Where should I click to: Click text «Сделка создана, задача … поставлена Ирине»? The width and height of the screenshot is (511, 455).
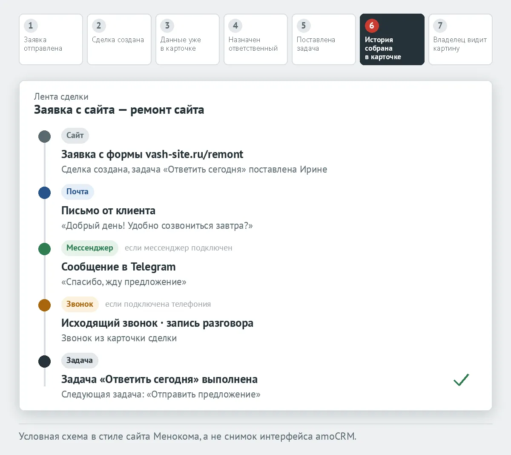(194, 170)
